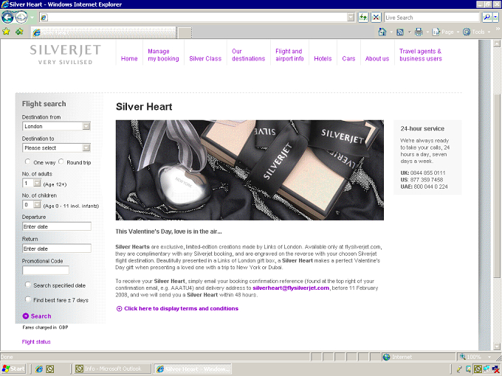Launch Internet Explorer from quick launch
Image resolution: width=502 pixels, height=376 pixels.
pyautogui.click(x=39, y=369)
